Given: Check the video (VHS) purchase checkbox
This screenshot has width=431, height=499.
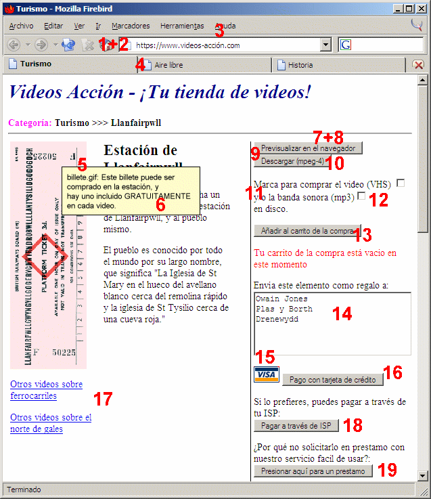Looking at the screenshot, I should pos(401,183).
